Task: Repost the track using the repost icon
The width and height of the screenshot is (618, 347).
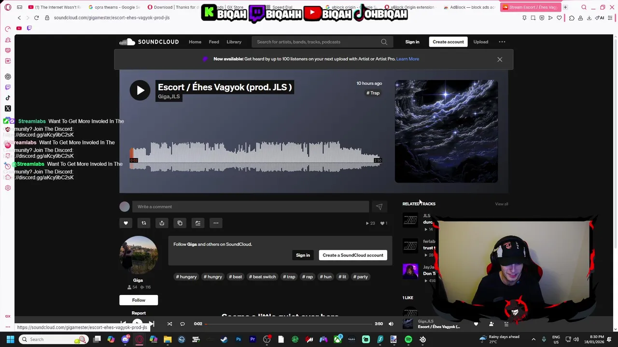Action: tap(143, 223)
